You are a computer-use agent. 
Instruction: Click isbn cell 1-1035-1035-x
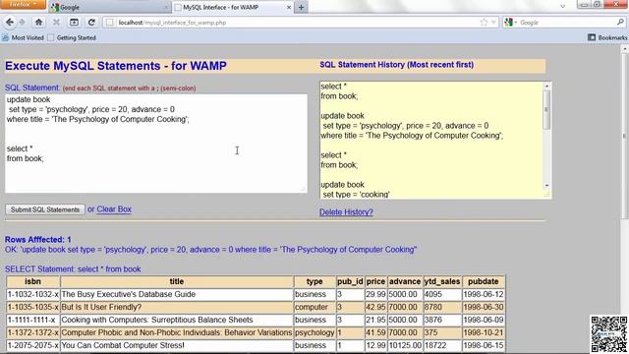(x=32, y=307)
